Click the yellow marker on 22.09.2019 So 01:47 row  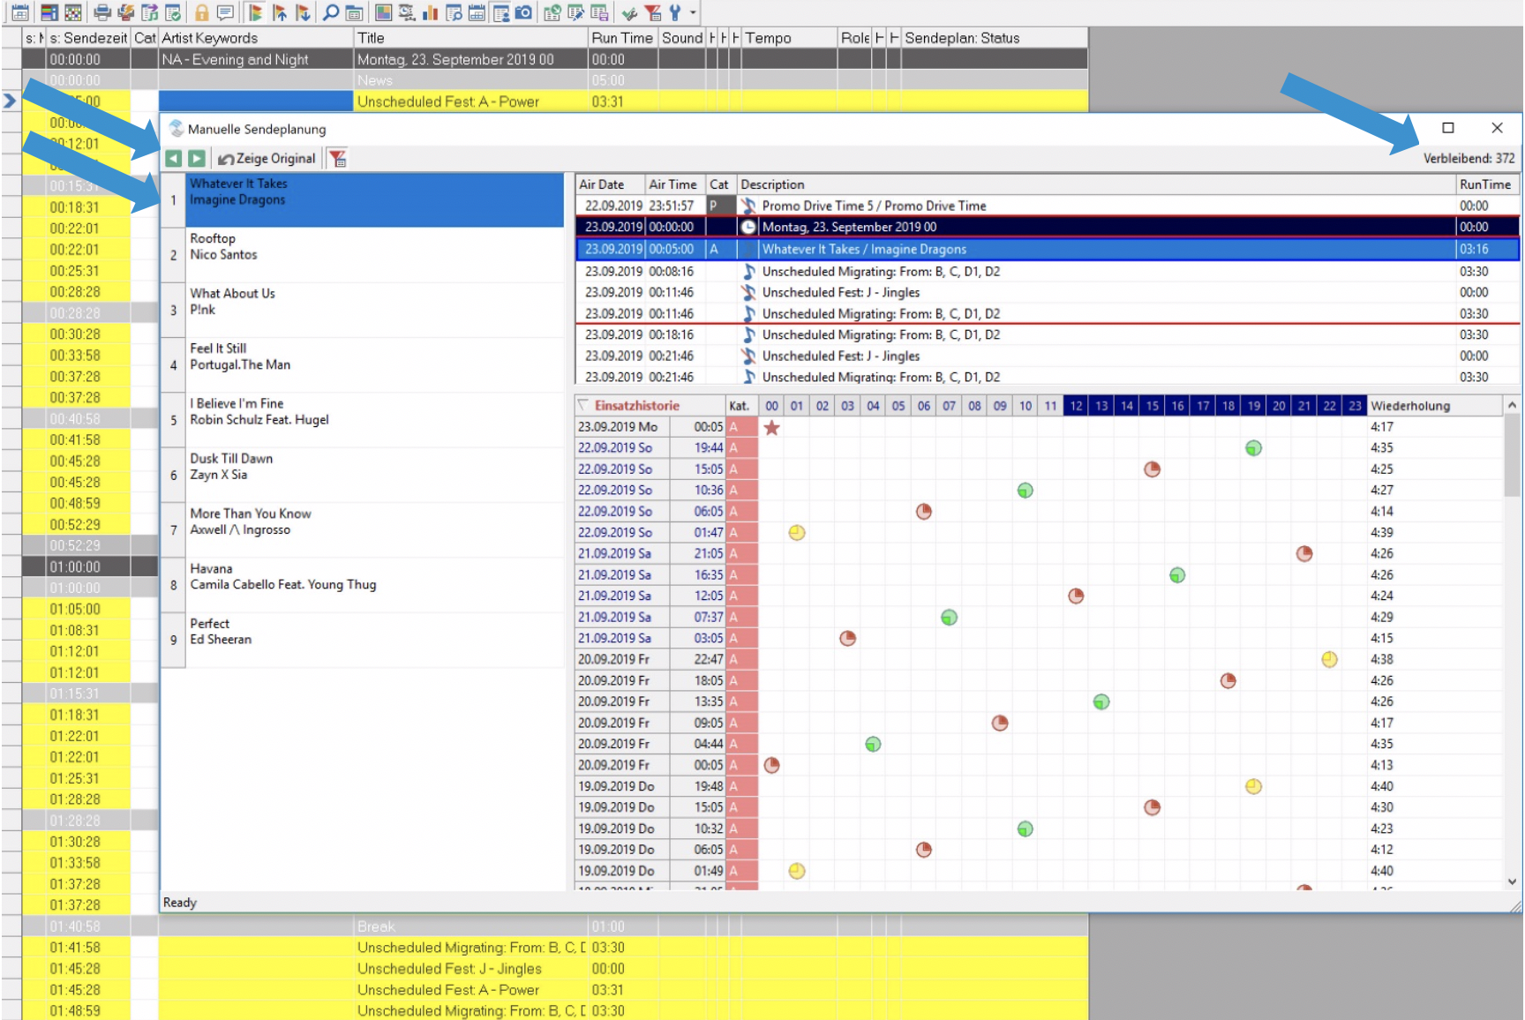tap(797, 533)
